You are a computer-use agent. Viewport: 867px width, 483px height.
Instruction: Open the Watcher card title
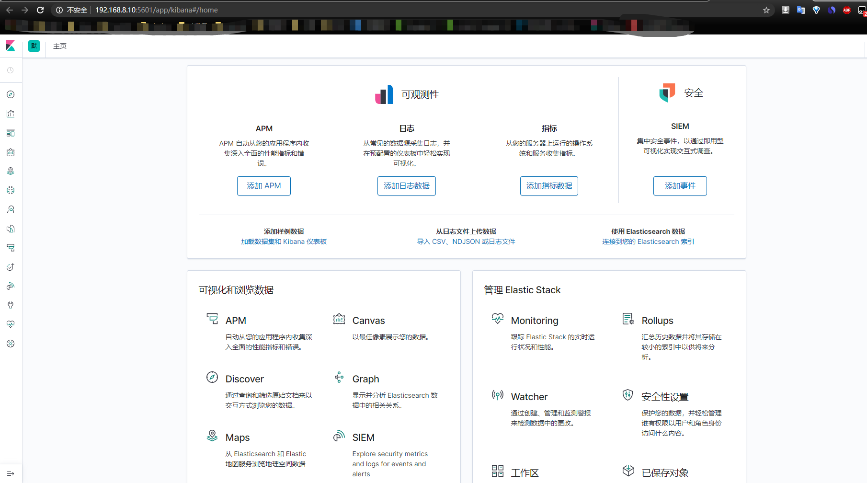pyautogui.click(x=529, y=397)
